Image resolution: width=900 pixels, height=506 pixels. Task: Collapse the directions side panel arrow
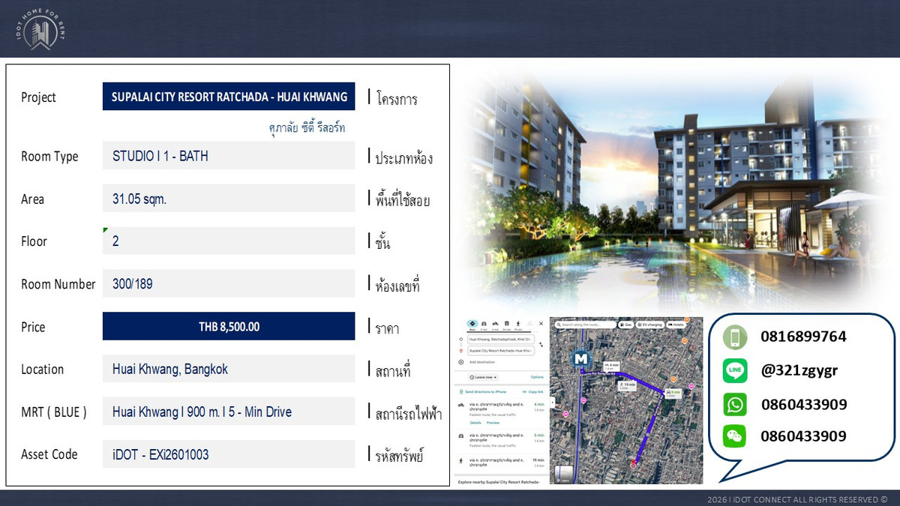(x=553, y=403)
